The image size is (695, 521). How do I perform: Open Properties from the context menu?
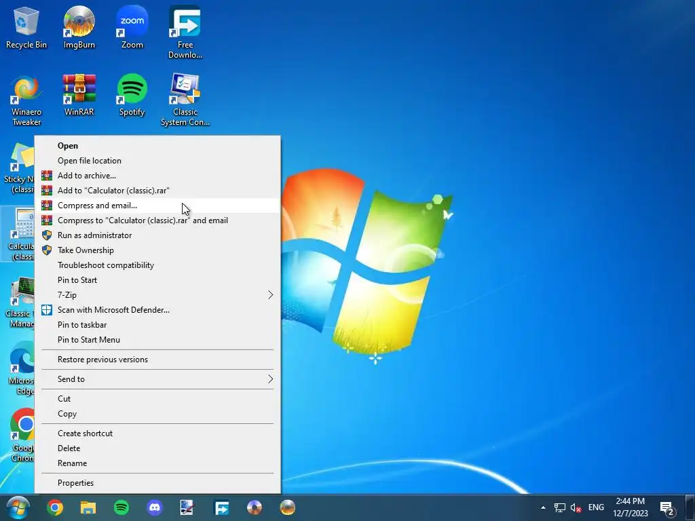coord(157,483)
